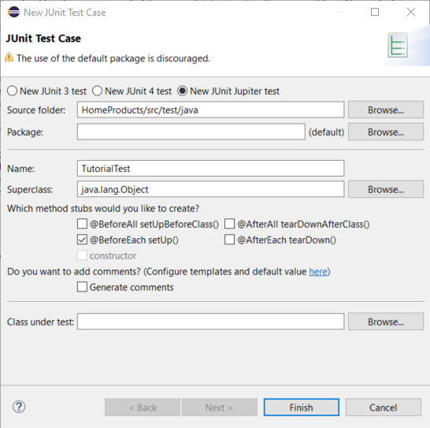Click 'Which method stubs would you like to create?' text
Screen dimensions: 430x428
pos(103,209)
